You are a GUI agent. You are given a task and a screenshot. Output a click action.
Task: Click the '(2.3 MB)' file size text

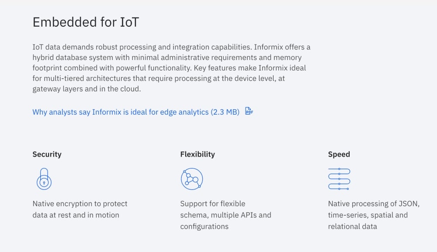225,112
